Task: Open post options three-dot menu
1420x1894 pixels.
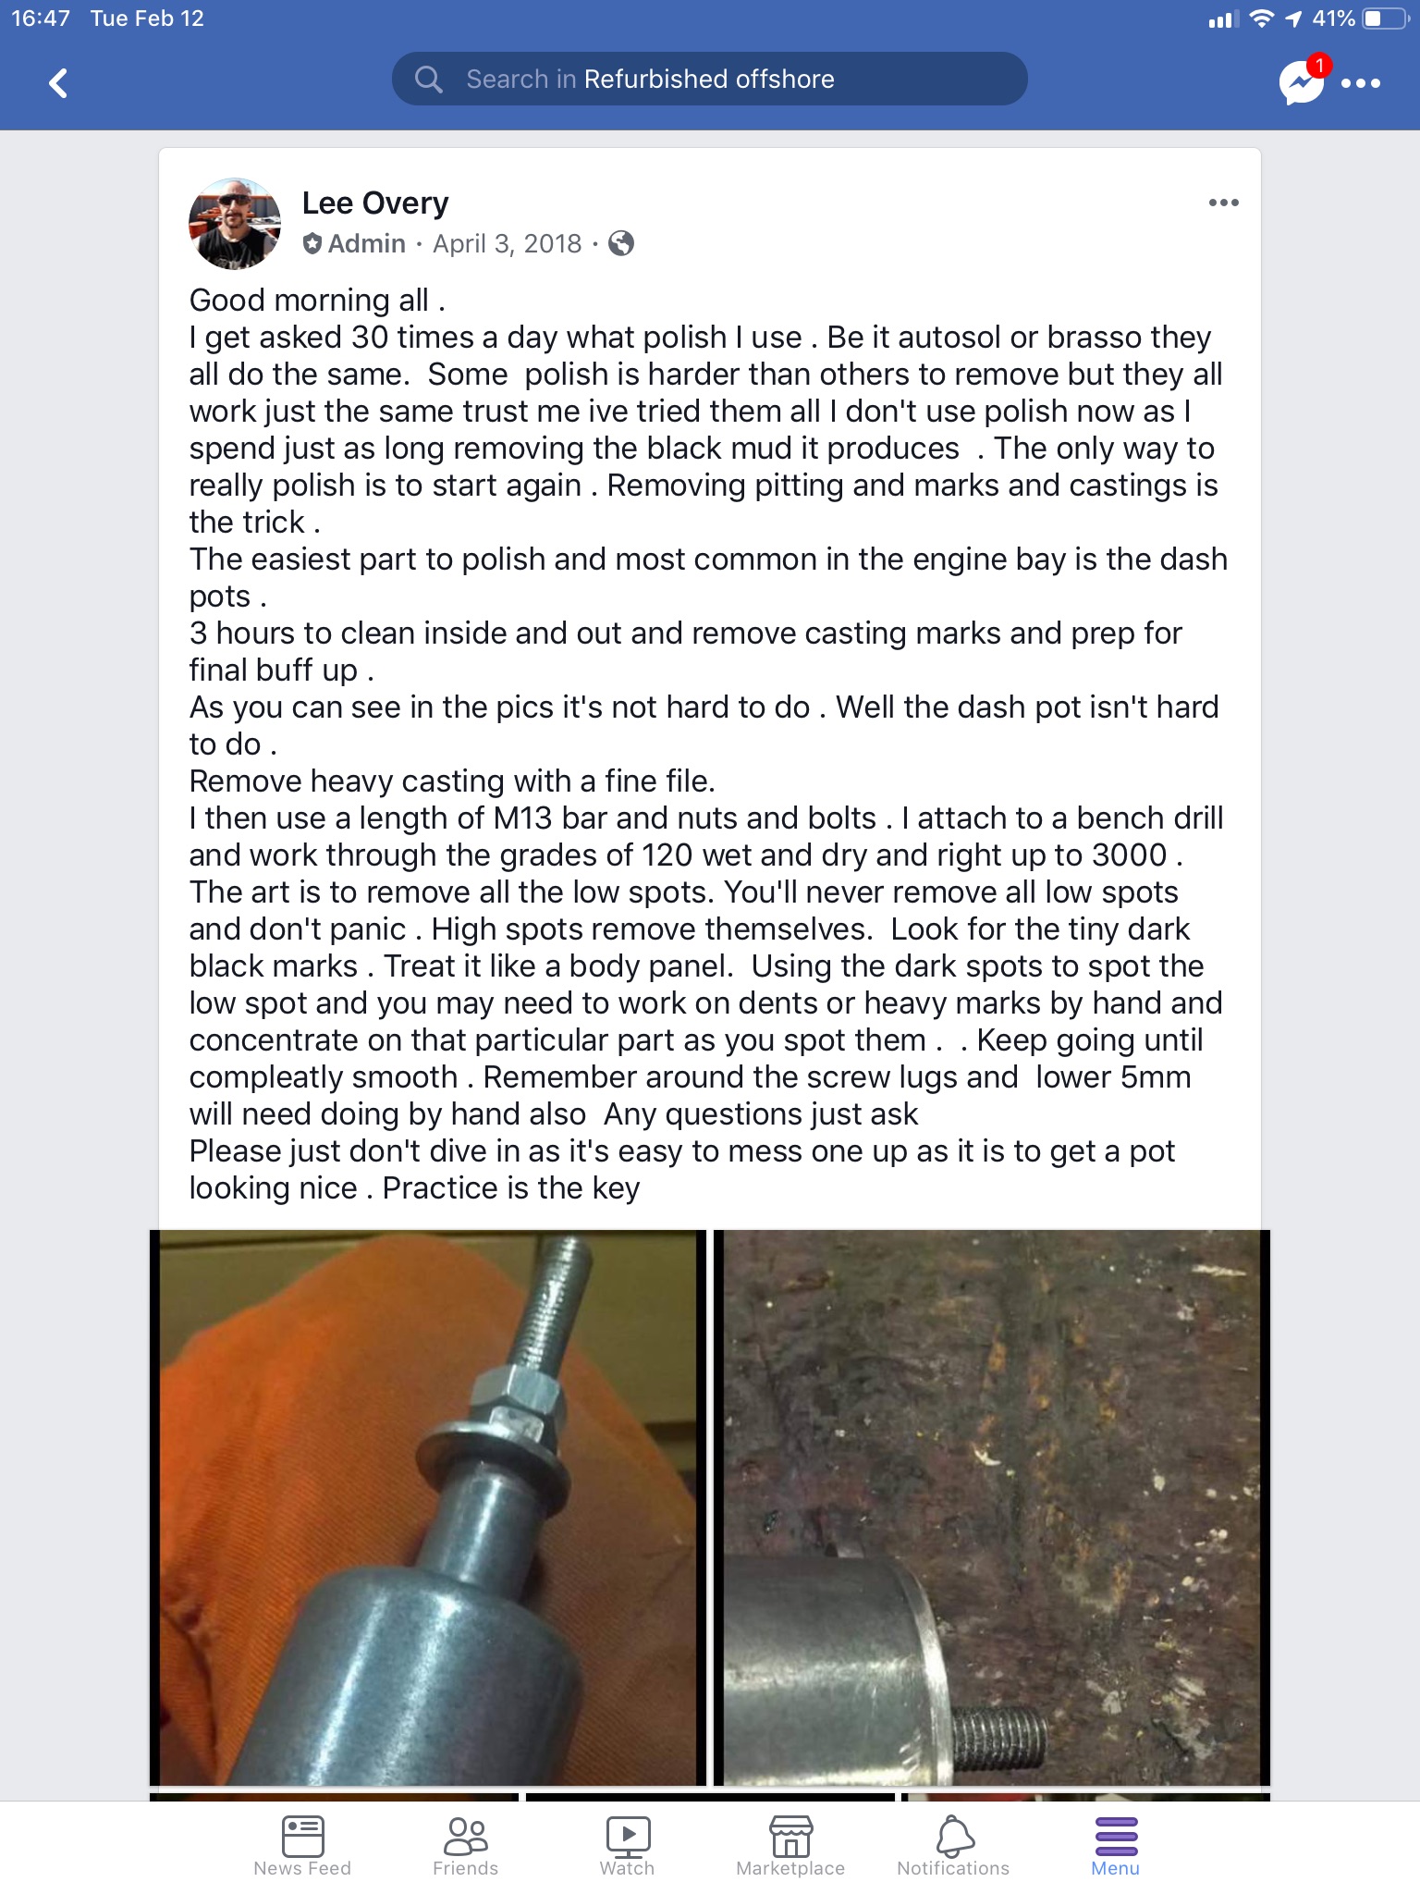Action: coord(1223,203)
